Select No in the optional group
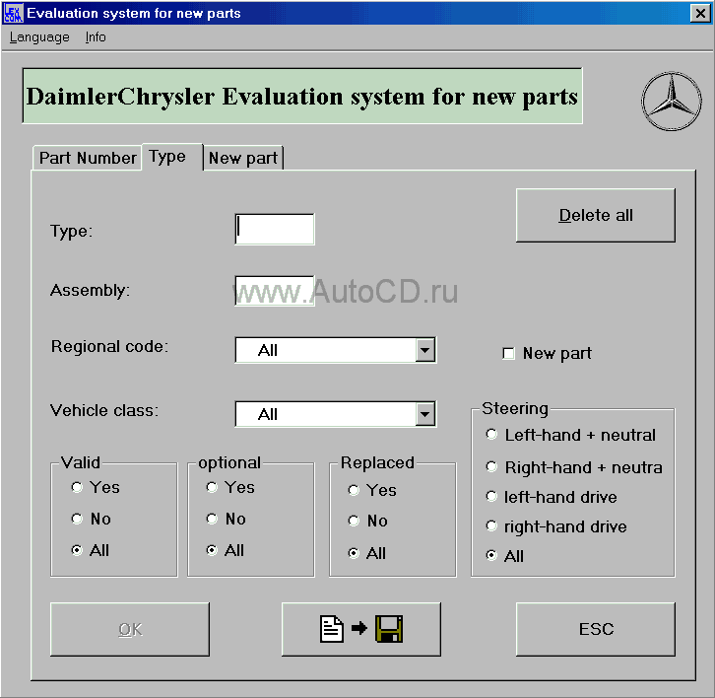 coord(226,519)
